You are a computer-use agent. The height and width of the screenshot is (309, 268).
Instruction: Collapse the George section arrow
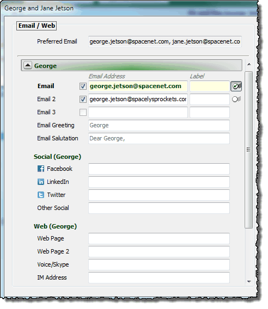[28, 65]
